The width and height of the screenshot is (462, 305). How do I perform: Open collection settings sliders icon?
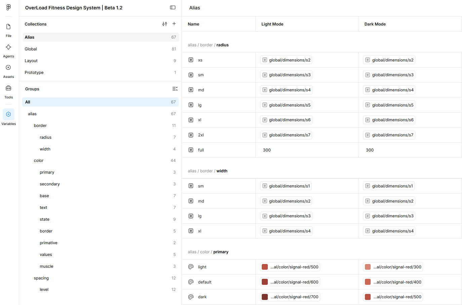point(165,24)
